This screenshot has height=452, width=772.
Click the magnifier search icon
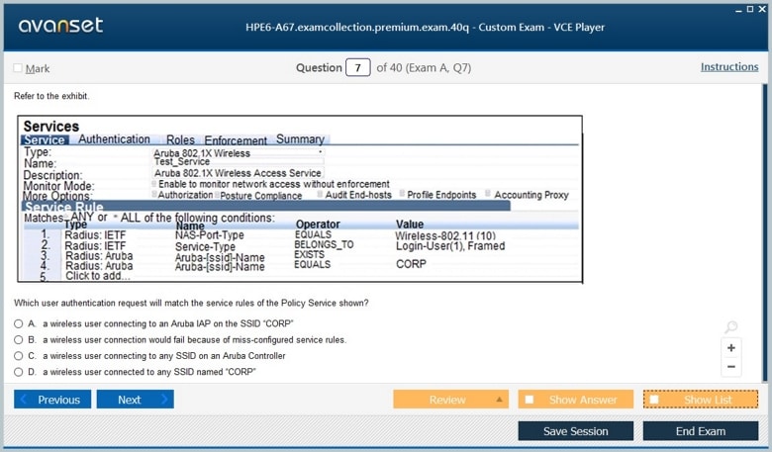(731, 326)
